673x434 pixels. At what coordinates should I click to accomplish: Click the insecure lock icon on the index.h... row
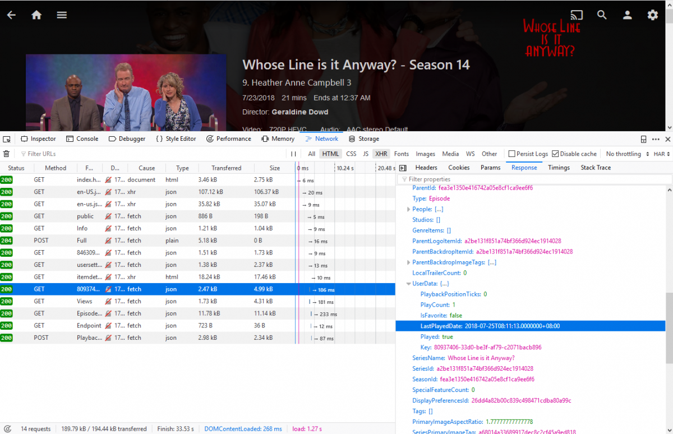pyautogui.click(x=108, y=180)
